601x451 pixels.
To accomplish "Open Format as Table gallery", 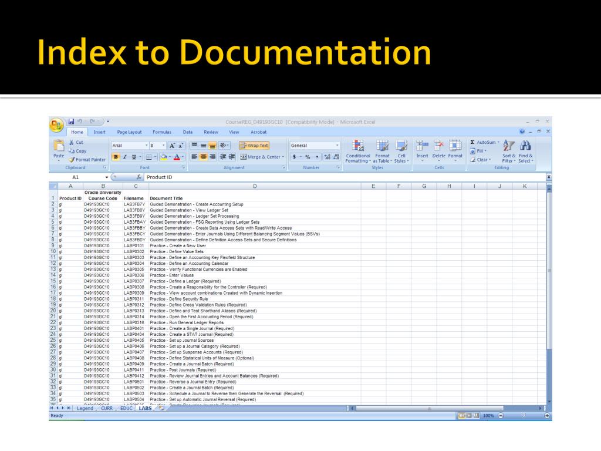I will [382, 151].
